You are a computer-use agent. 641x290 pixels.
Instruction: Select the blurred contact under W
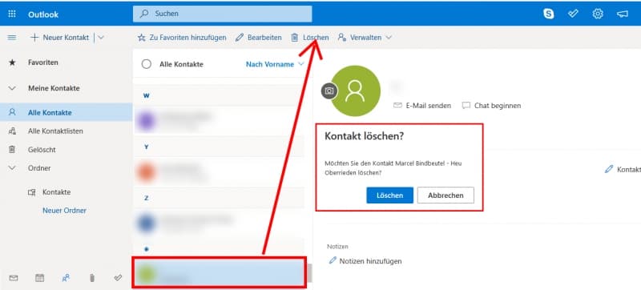[219, 121]
